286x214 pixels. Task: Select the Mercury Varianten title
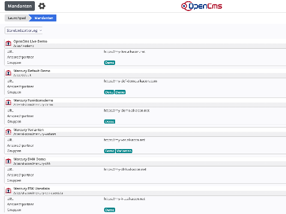[28, 130]
